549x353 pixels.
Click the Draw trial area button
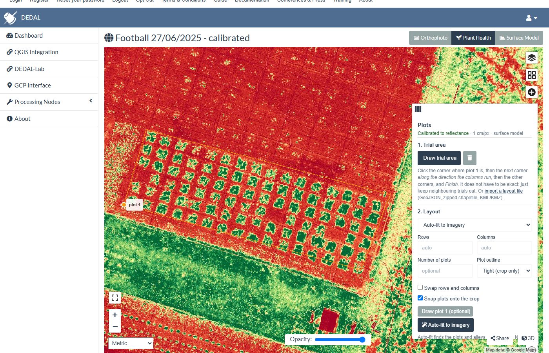click(x=439, y=158)
